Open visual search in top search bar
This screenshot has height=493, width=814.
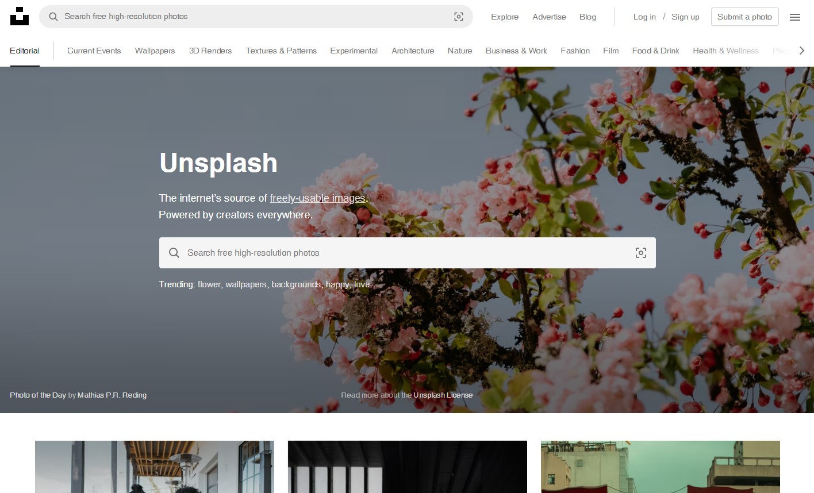tap(459, 17)
